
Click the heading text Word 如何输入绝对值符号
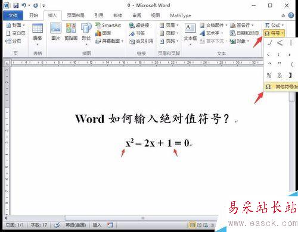(152, 119)
